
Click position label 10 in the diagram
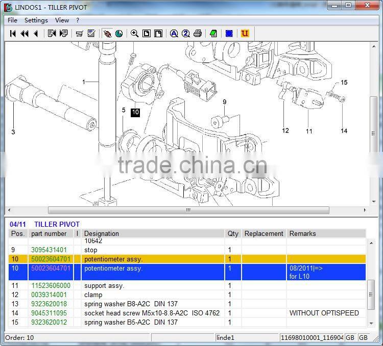pyautogui.click(x=135, y=112)
